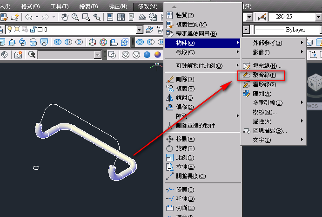Click the Match Properties paintbrush icon in top toolbar
The height and width of the screenshot is (217, 322).
(x=4, y=17)
